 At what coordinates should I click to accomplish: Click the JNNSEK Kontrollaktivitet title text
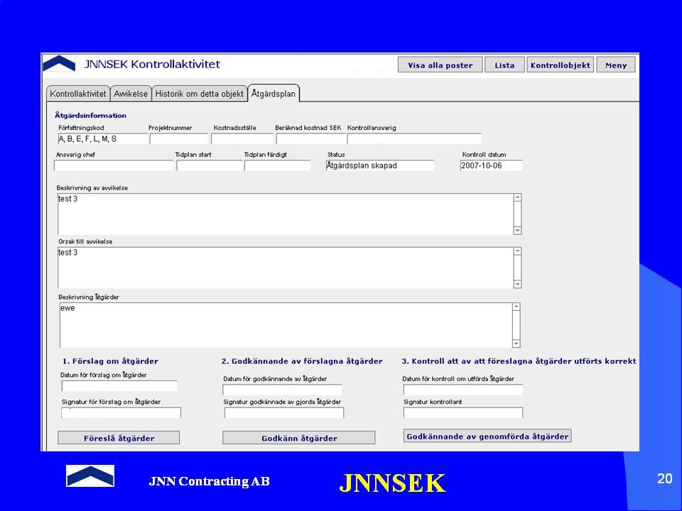152,64
